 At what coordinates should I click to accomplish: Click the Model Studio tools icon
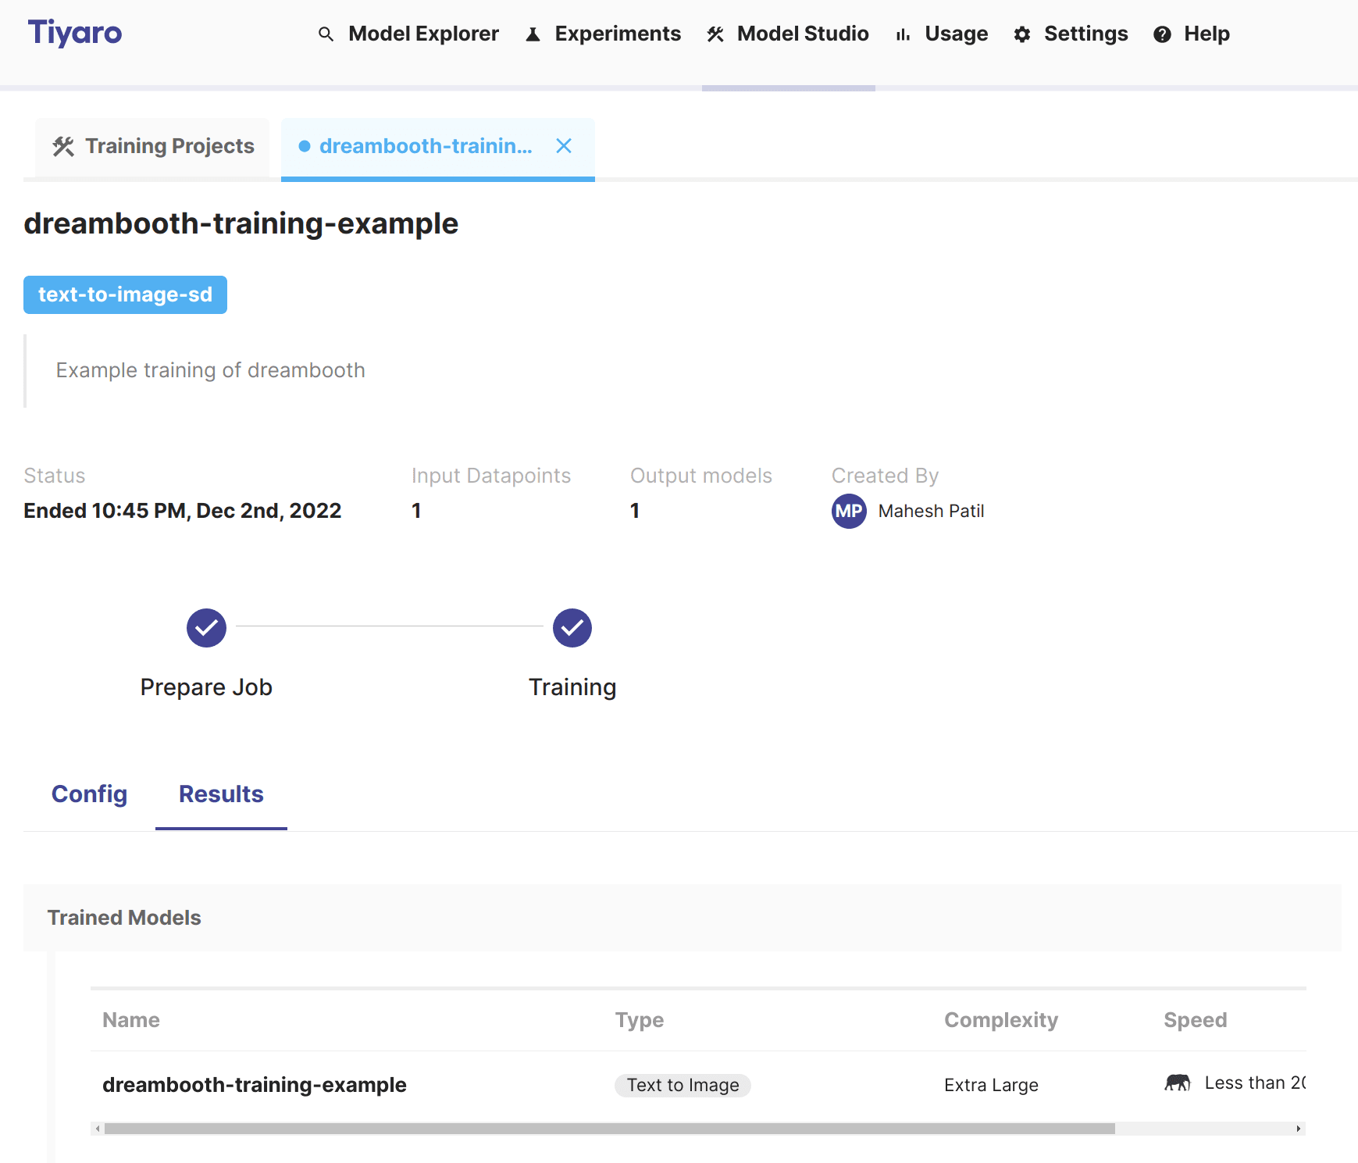715,34
